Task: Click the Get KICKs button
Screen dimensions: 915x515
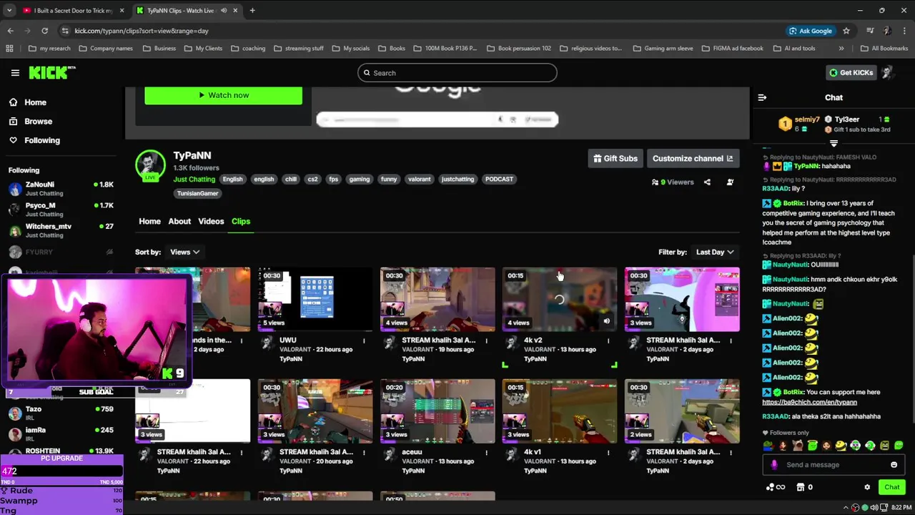Action: [851, 72]
